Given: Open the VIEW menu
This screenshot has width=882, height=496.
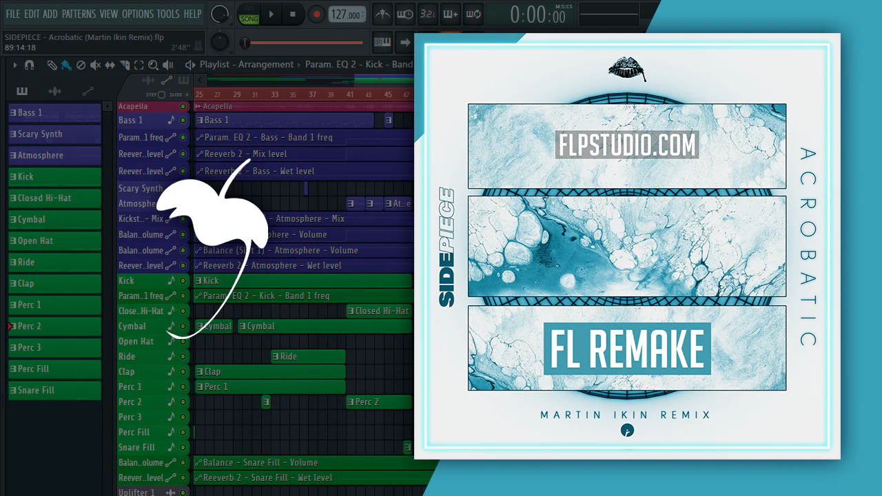Looking at the screenshot, I should (109, 14).
